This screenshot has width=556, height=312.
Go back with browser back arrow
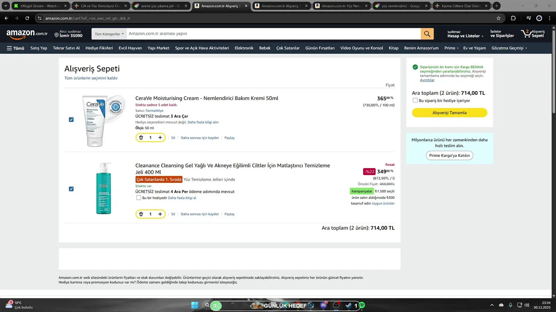pyautogui.click(x=6, y=18)
